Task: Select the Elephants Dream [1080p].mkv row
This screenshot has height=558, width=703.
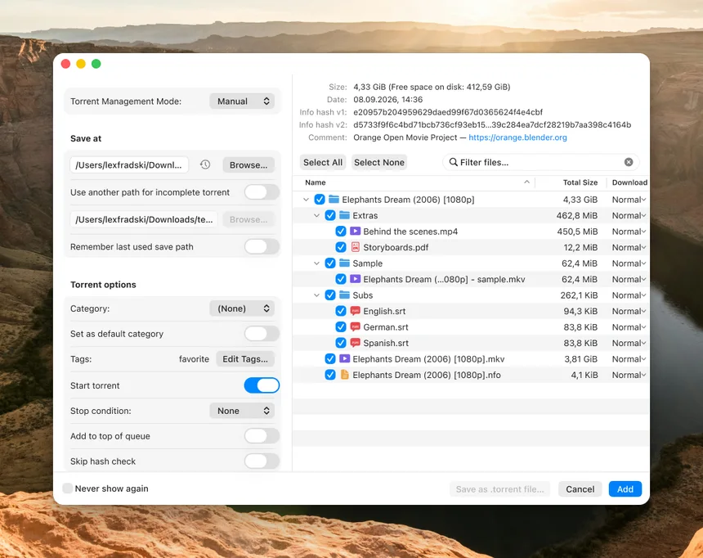Action: pyautogui.click(x=471, y=358)
